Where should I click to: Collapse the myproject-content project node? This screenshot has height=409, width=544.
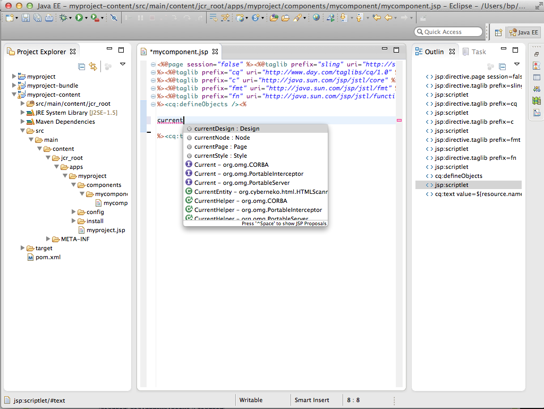point(14,95)
